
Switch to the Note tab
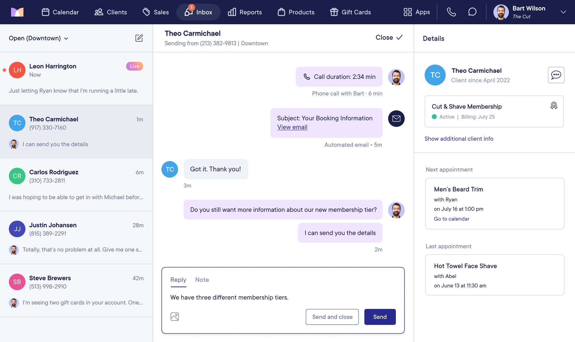click(x=202, y=280)
